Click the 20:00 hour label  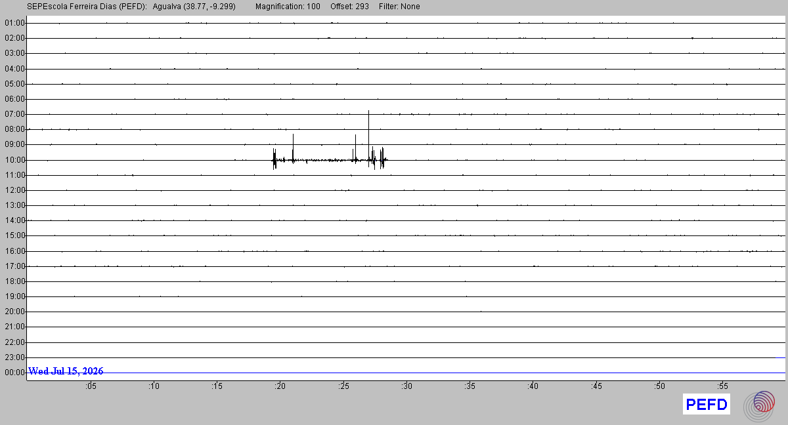pyautogui.click(x=14, y=312)
